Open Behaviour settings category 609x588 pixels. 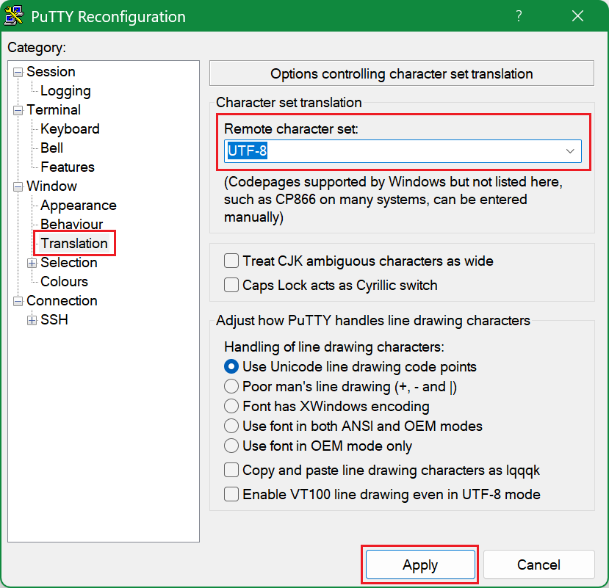[x=72, y=225]
